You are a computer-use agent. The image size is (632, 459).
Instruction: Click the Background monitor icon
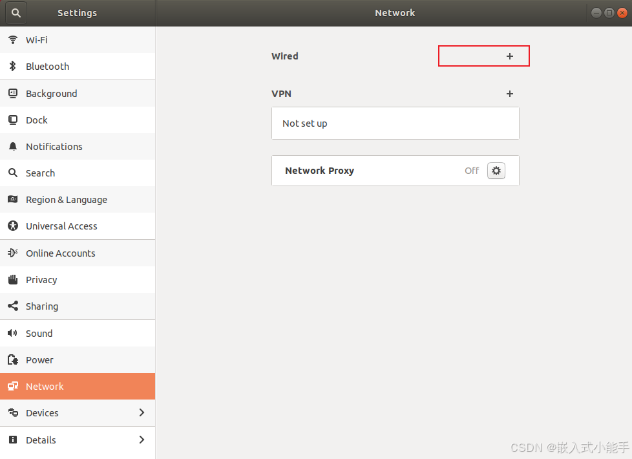click(13, 94)
